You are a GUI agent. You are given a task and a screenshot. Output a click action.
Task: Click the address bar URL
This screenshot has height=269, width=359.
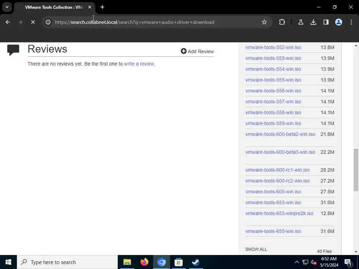click(x=135, y=22)
